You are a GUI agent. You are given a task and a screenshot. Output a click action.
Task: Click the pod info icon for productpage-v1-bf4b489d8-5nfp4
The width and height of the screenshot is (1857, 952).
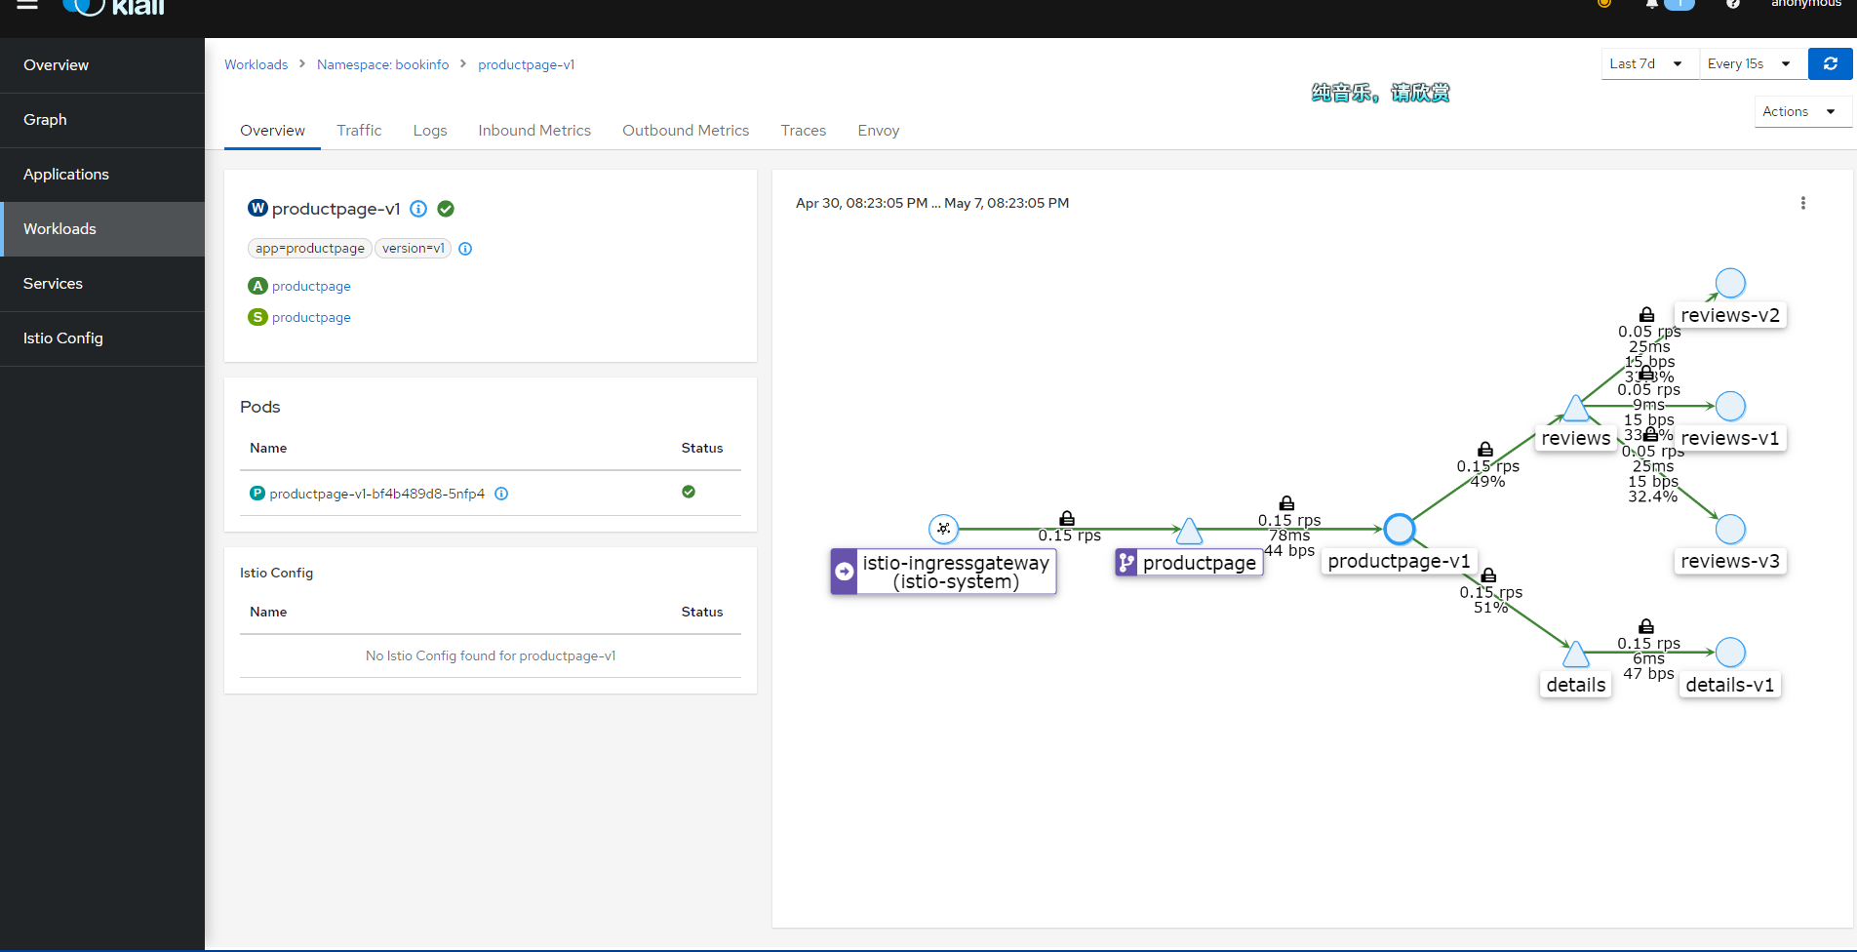(501, 494)
